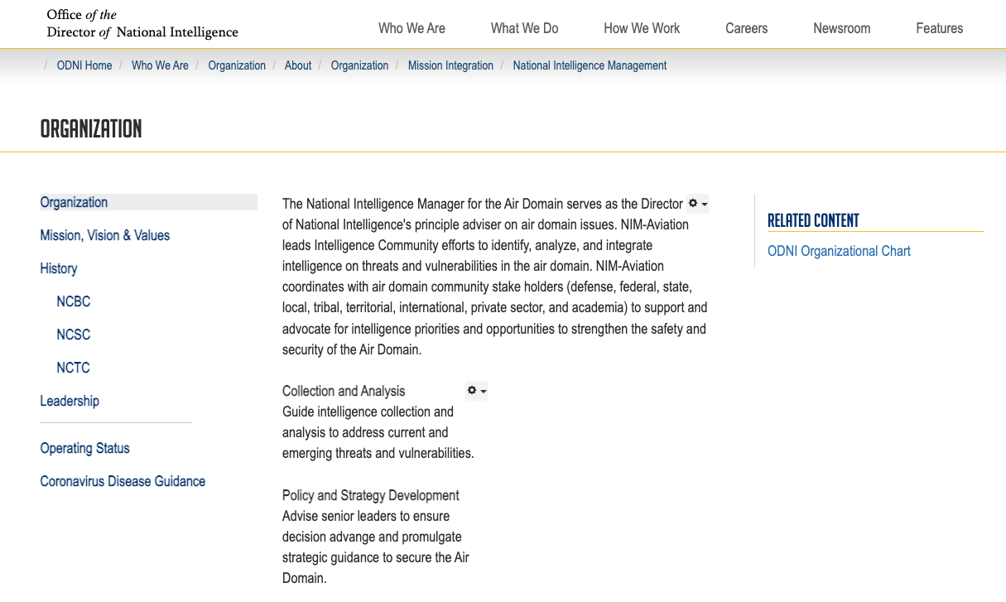Open ODNI Organizational Chart link
Screen dimensions: 1006x602
(839, 251)
